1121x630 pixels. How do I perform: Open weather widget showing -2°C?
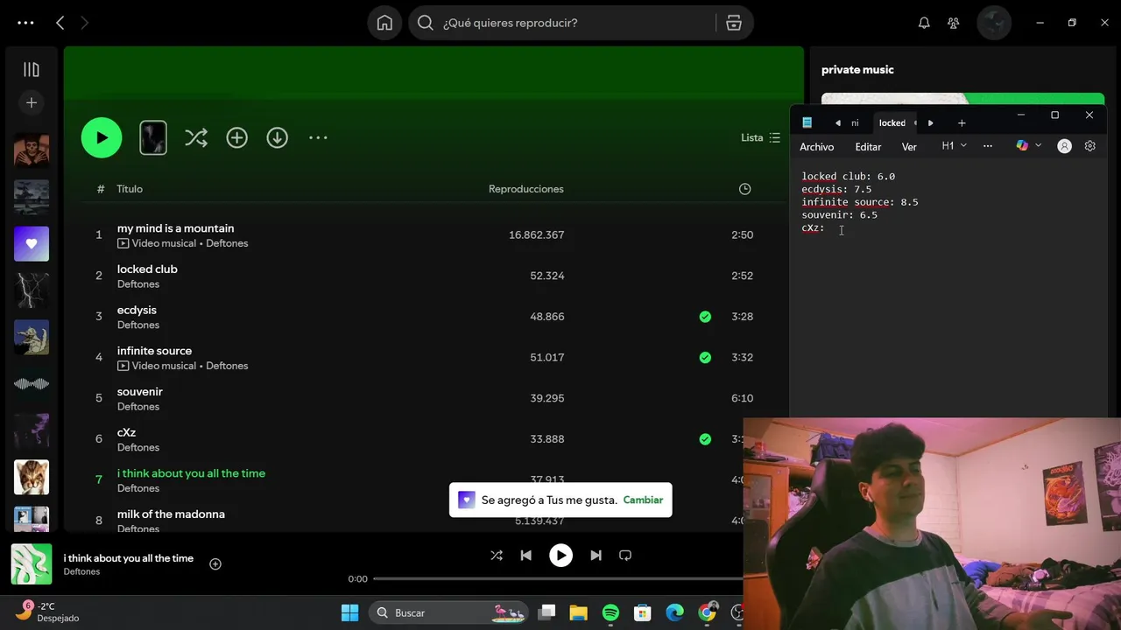click(x=48, y=612)
